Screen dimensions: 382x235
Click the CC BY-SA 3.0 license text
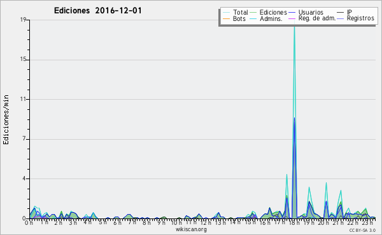(x=362, y=230)
